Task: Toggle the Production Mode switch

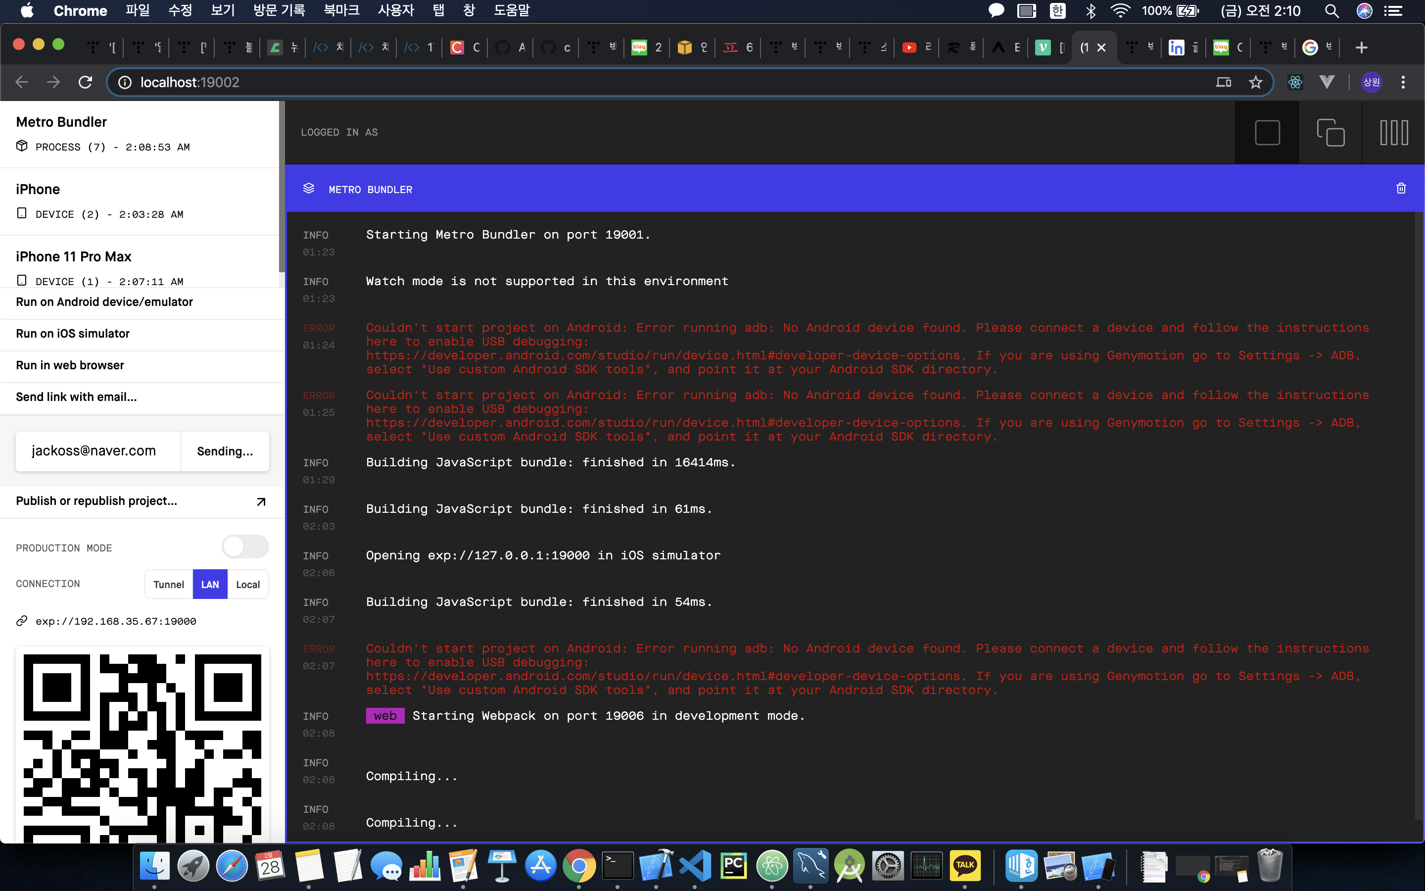Action: point(245,547)
